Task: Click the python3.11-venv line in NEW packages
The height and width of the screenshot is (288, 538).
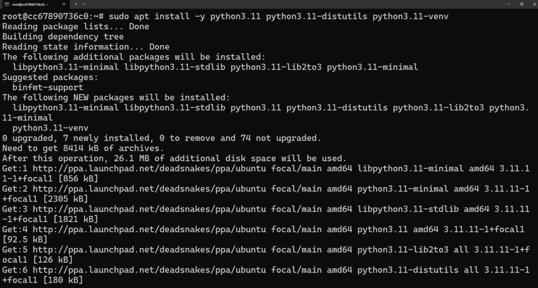Action: 50,128
